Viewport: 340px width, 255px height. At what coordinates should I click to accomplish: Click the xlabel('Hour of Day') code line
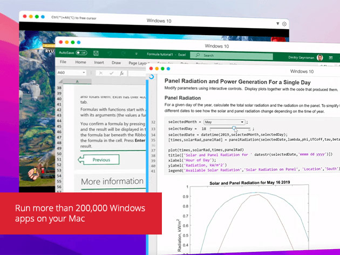click(x=192, y=160)
